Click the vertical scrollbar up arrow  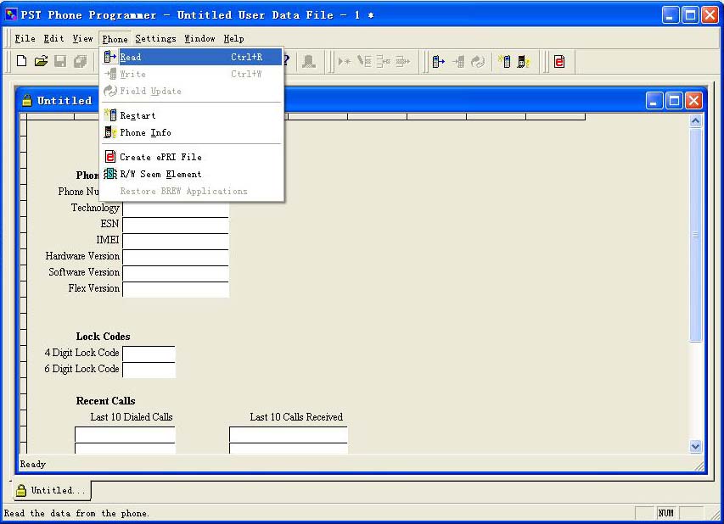(x=696, y=122)
